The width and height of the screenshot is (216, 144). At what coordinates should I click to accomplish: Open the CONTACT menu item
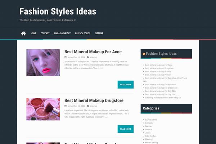tap(45, 33)
